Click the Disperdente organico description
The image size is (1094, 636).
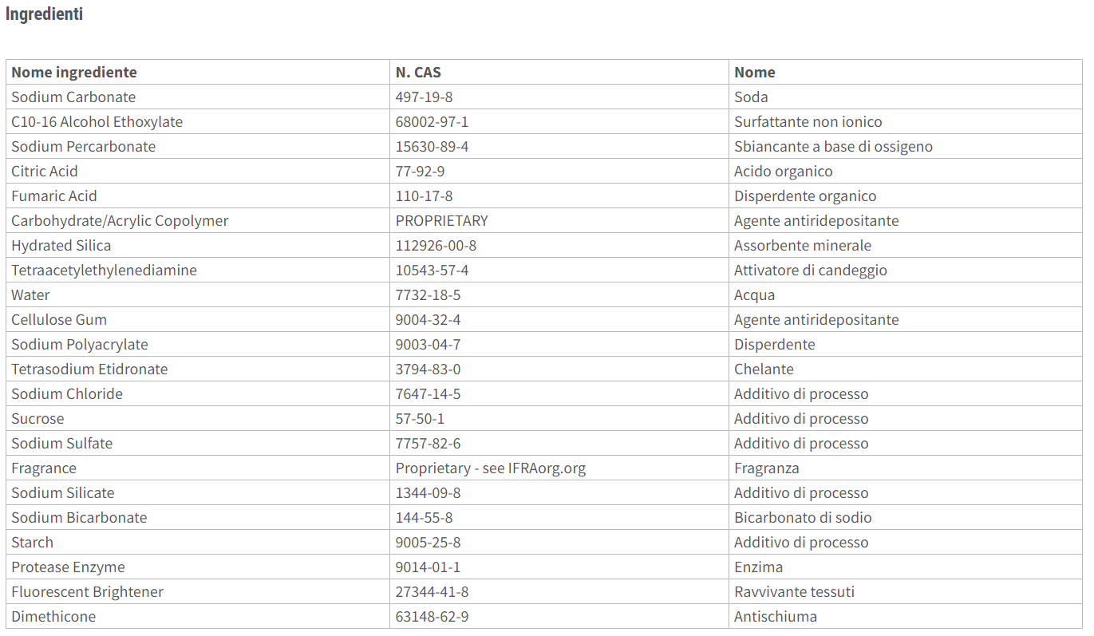tap(805, 196)
